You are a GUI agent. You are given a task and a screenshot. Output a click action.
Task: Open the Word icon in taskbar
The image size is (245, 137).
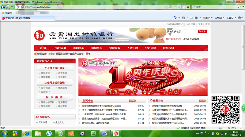(x=104, y=133)
